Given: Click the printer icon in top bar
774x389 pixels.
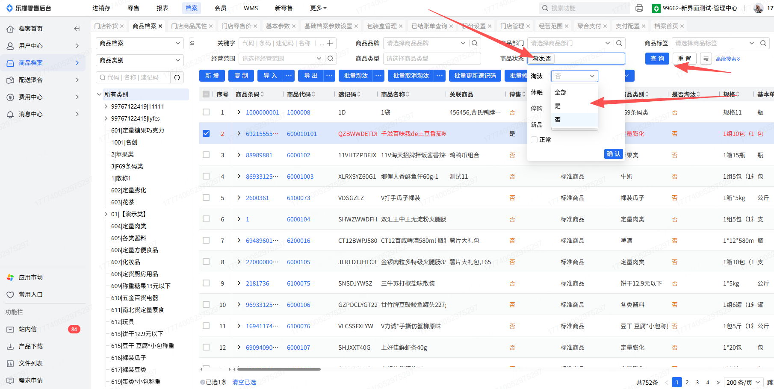Looking at the screenshot, I should point(639,8).
